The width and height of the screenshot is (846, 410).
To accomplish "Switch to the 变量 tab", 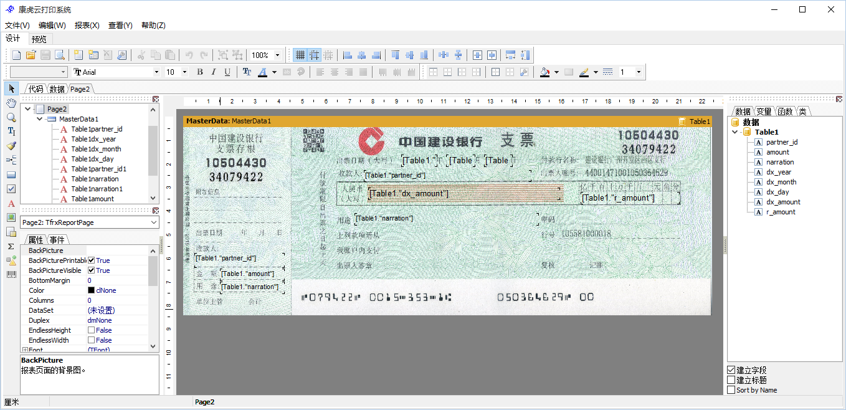I will [764, 112].
